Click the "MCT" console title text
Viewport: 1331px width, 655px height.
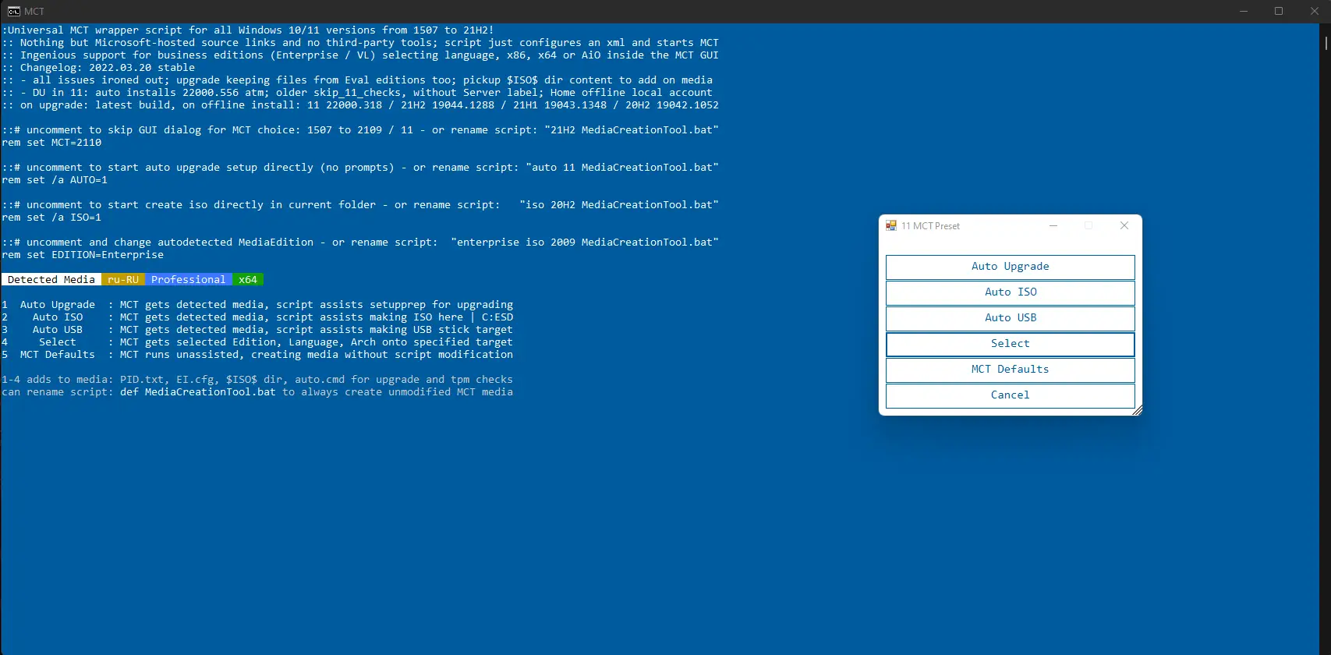tap(34, 12)
